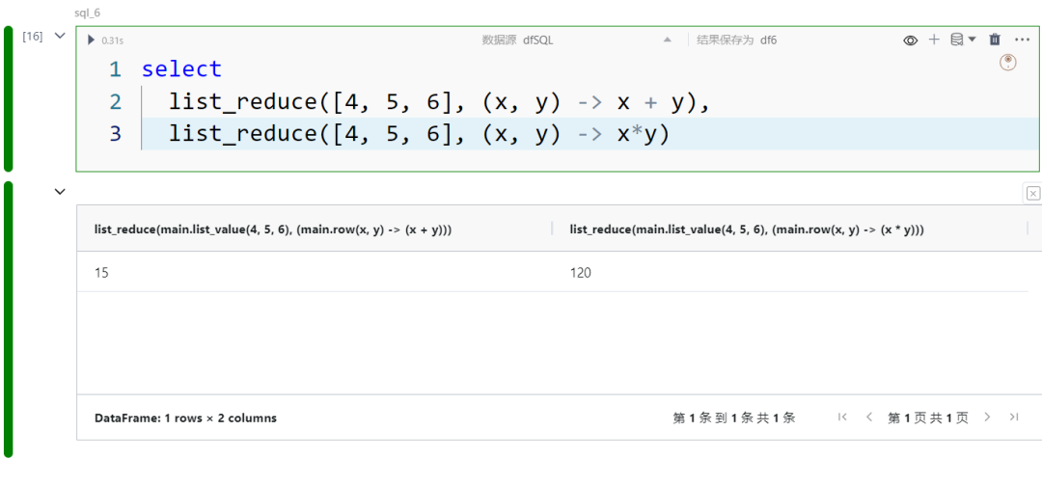Viewport: 1042px width, 485px height.
Task: Open the 数据源 dfSQL selector arrow
Action: point(668,40)
